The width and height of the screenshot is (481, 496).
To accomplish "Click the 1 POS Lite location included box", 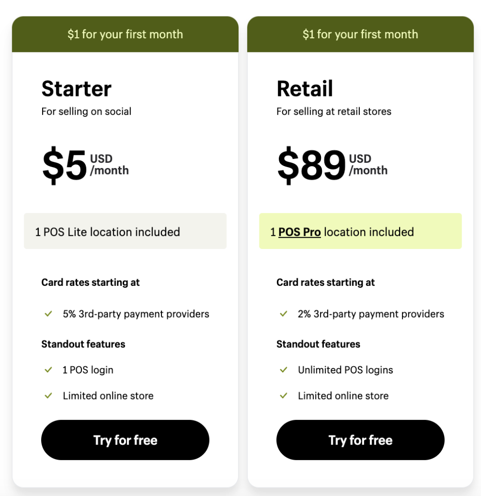I will coord(125,232).
